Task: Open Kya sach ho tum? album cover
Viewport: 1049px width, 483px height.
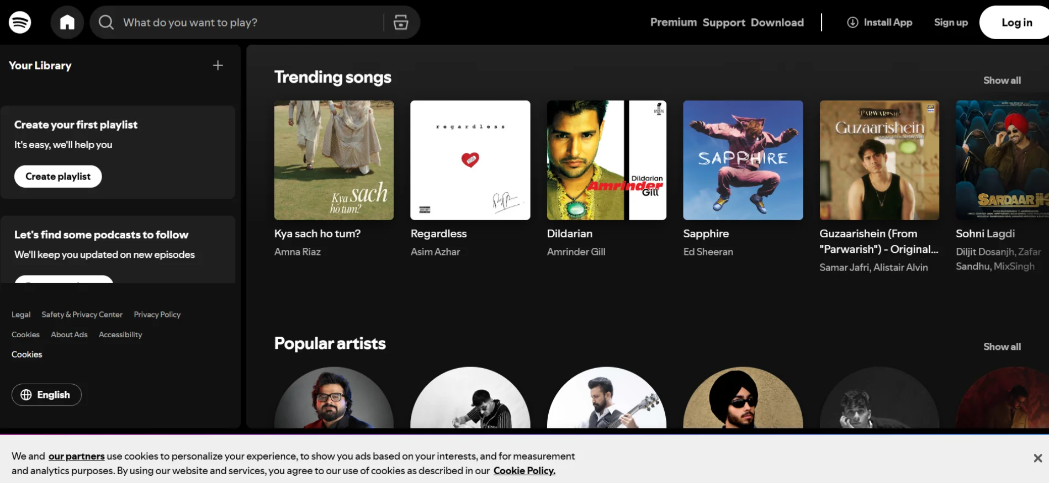Action: click(334, 160)
